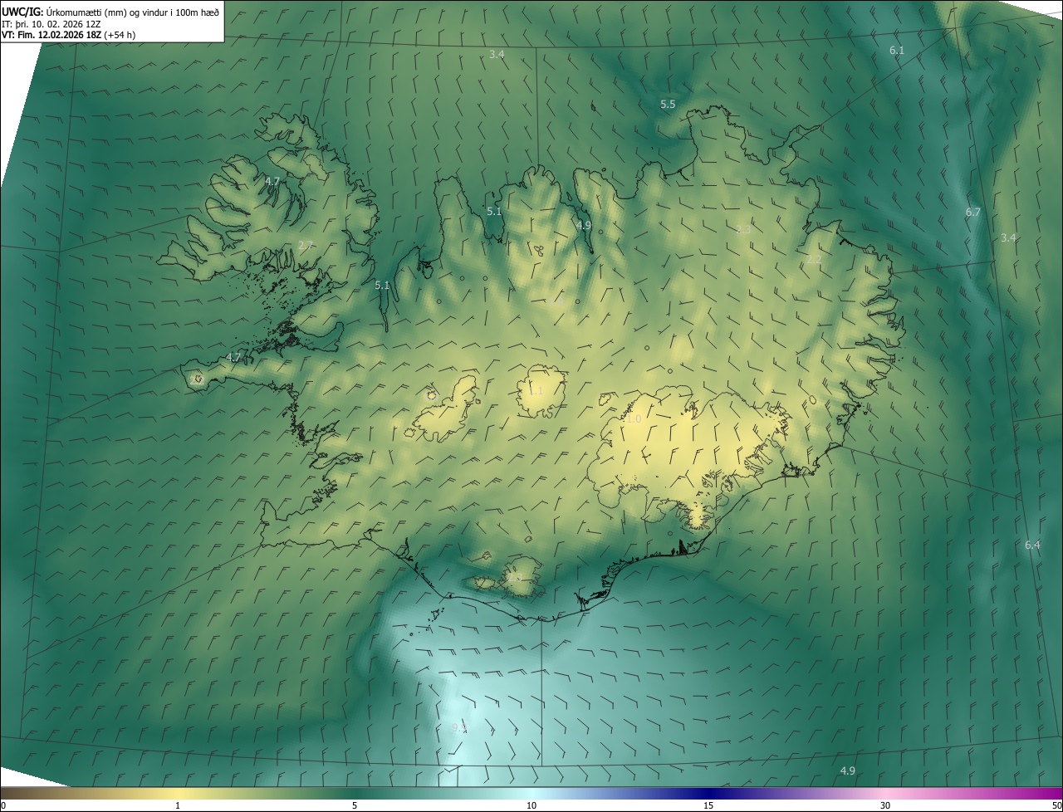The height and width of the screenshot is (812, 1063).
Task: Click the 9.9 value in the bright offshore area
Action: point(459,727)
